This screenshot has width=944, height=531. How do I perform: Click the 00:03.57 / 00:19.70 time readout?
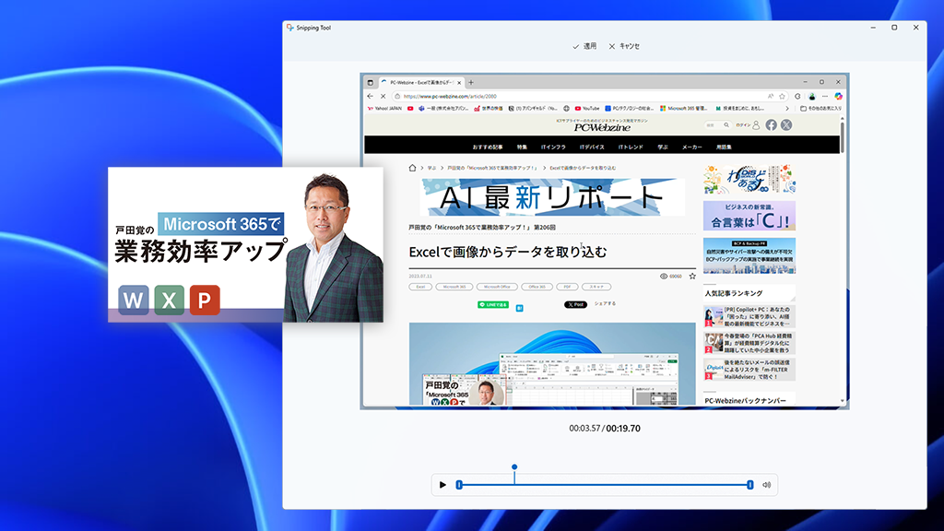coord(605,428)
